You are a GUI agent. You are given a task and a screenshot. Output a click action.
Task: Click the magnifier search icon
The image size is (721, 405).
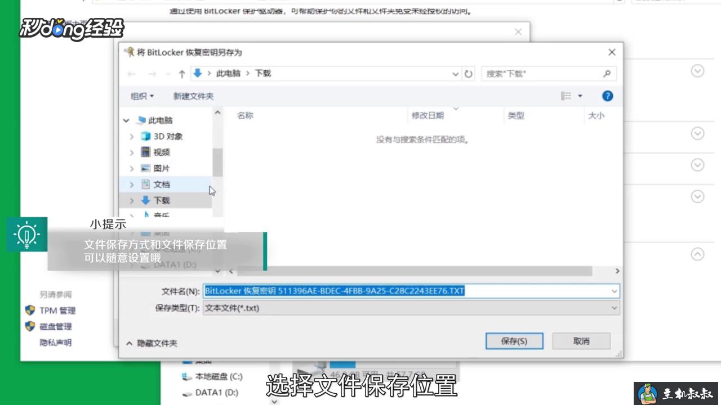[607, 74]
